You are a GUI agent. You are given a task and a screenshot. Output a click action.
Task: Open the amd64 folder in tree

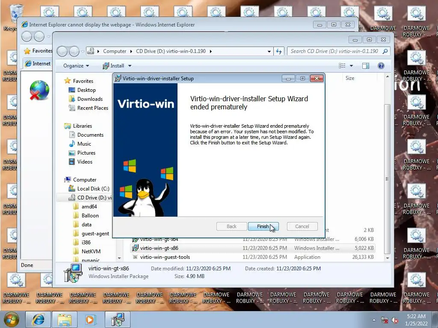(x=89, y=207)
